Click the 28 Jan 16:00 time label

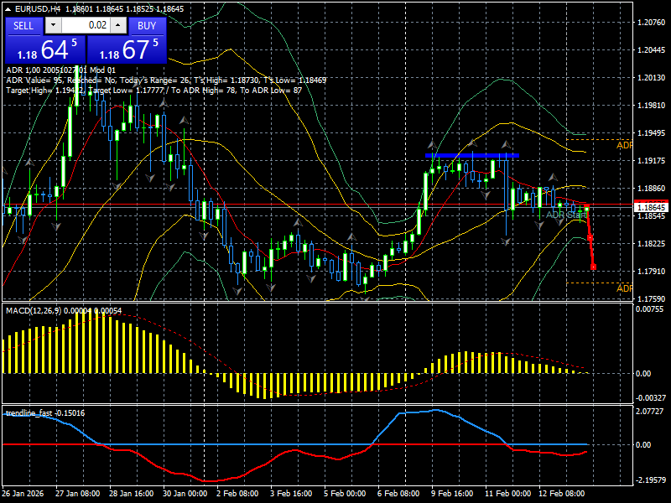[132, 494]
